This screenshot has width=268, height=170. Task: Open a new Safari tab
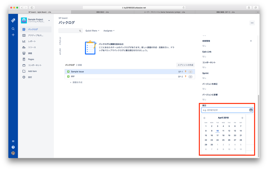[x=258, y=12]
